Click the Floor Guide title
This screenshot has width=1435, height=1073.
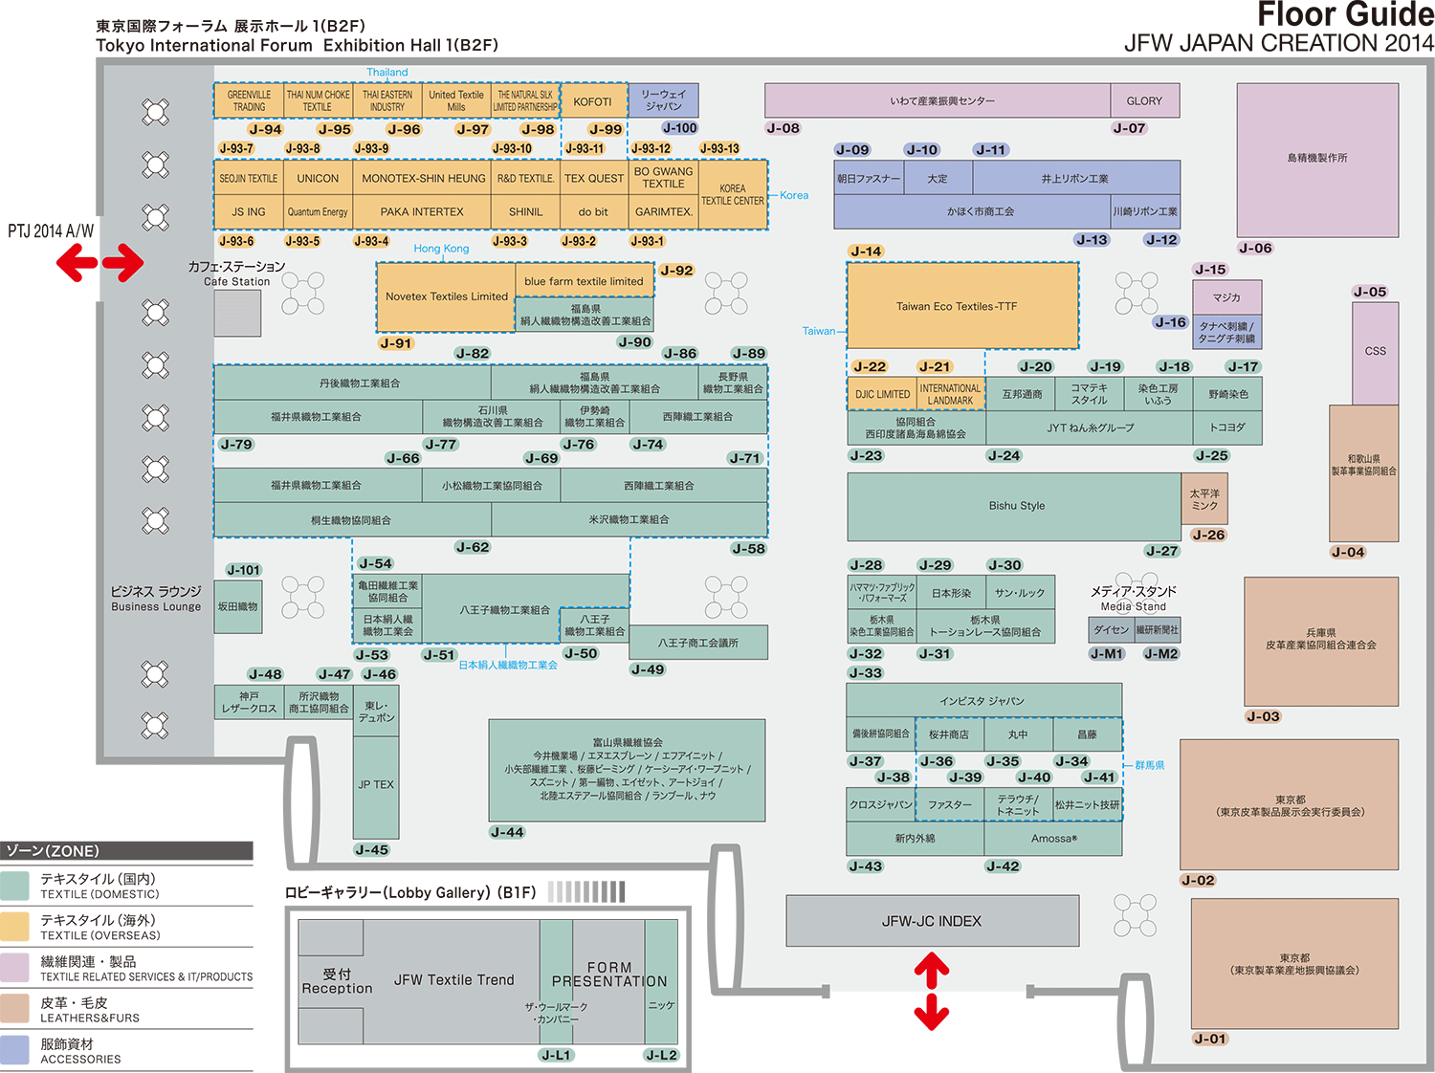pos(1345,14)
